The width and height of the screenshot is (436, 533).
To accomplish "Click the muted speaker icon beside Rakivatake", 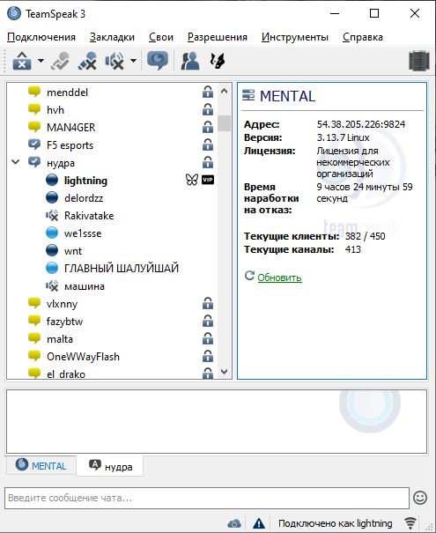I will click(x=52, y=215).
